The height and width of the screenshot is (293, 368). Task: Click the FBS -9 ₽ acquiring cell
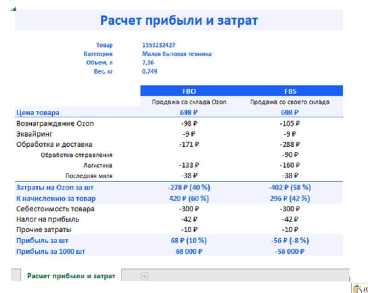pyautogui.click(x=290, y=134)
